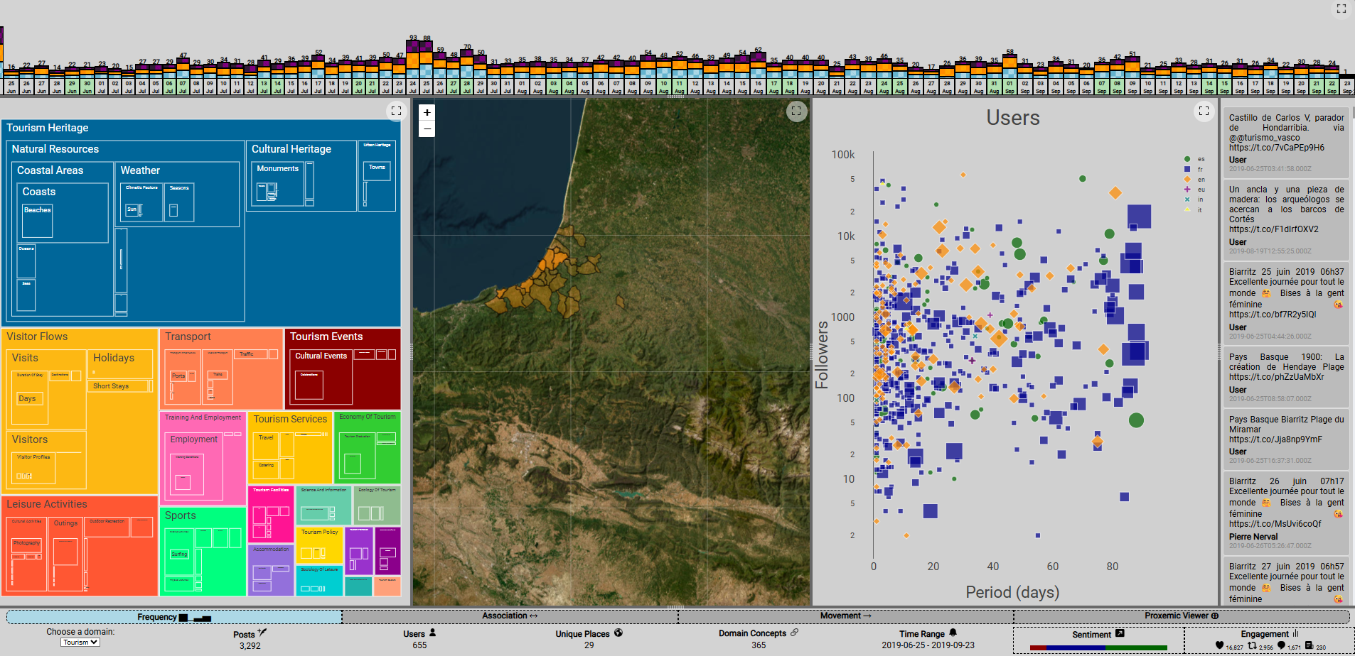Zoom out on the map
Viewport: 1355px width, 656px height.
coord(427,129)
